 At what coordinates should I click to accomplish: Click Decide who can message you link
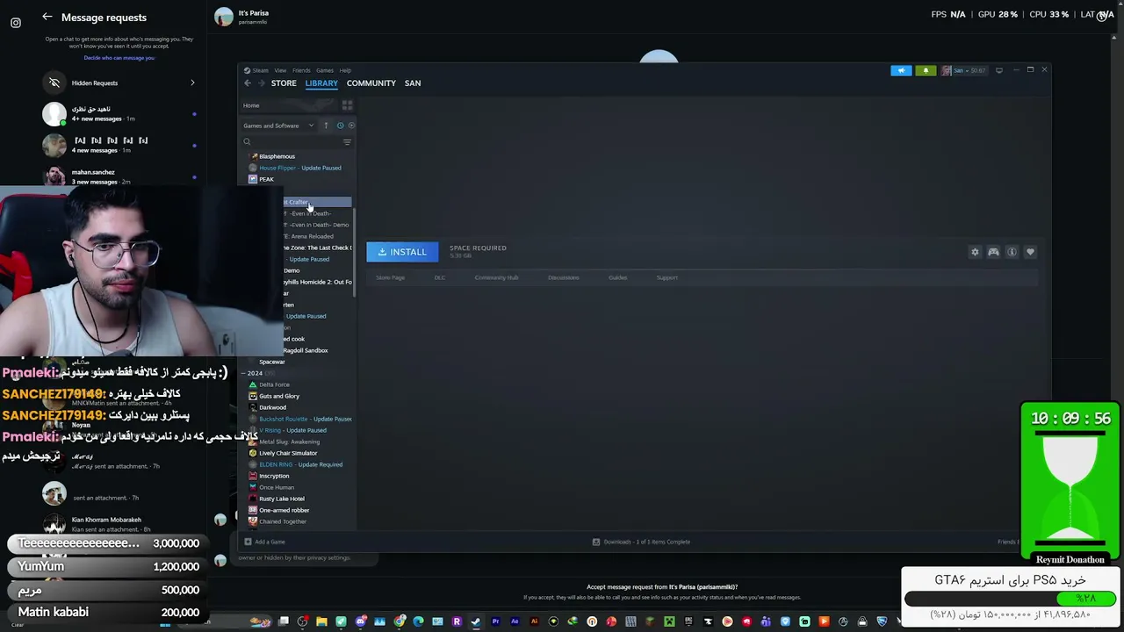tap(119, 58)
